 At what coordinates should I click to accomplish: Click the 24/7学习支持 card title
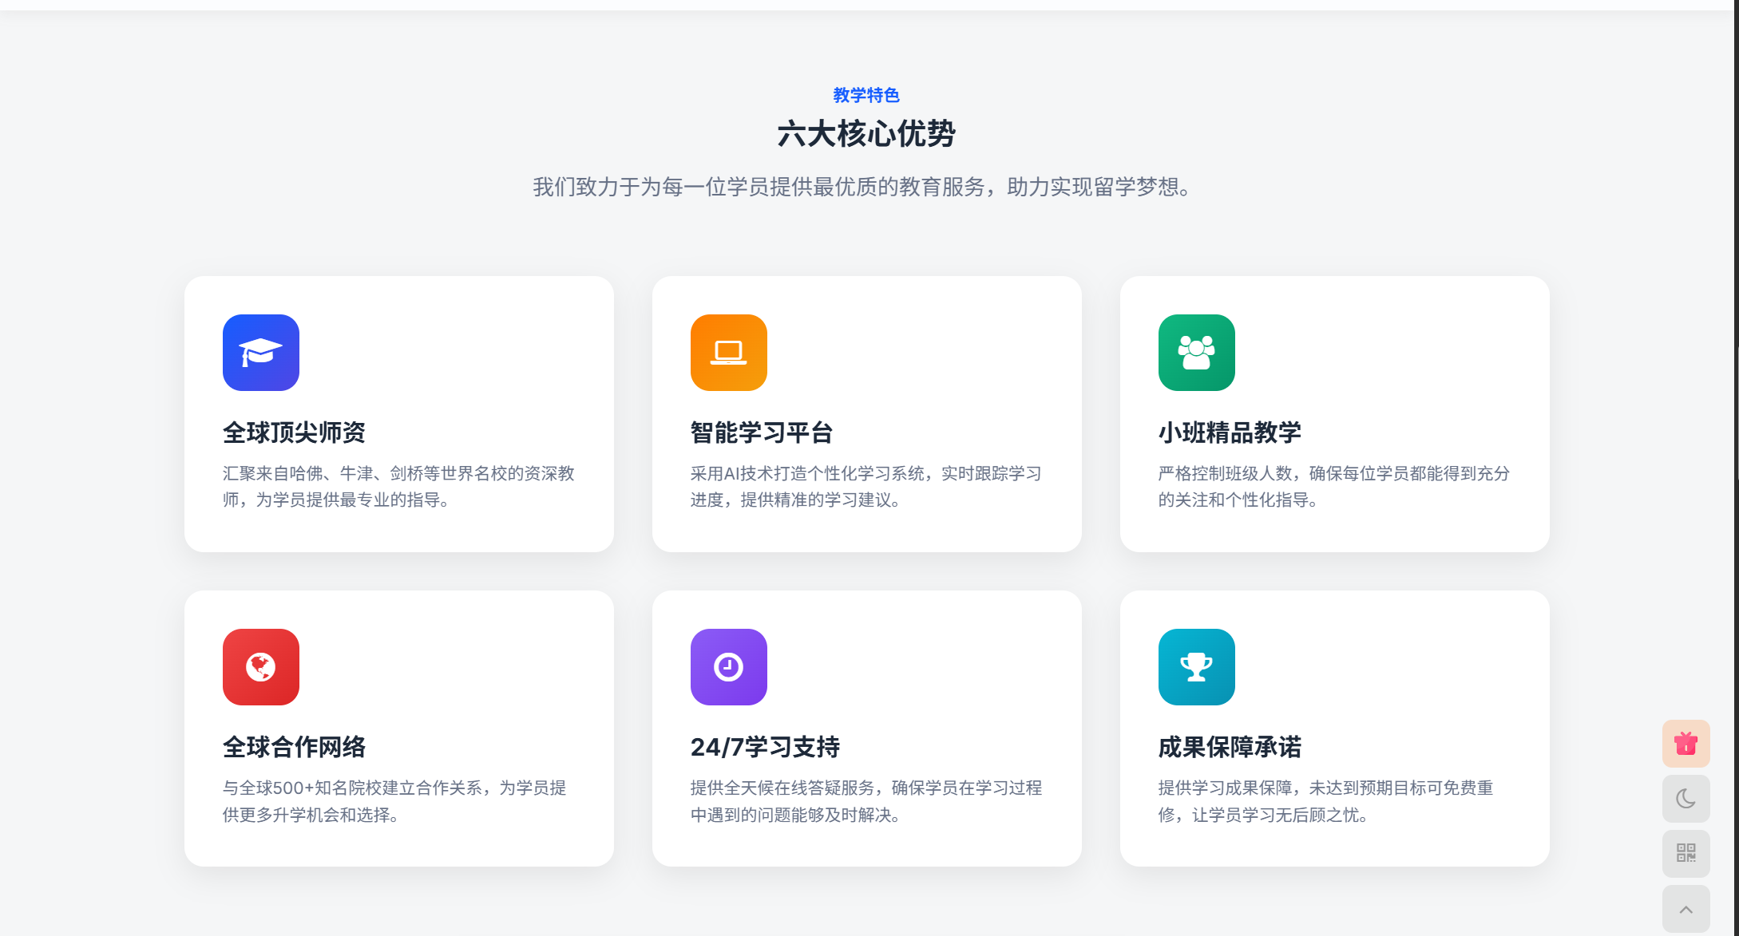[765, 747]
